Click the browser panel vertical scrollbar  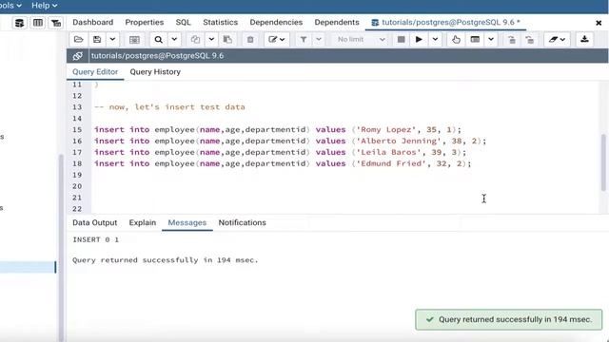coord(61,248)
